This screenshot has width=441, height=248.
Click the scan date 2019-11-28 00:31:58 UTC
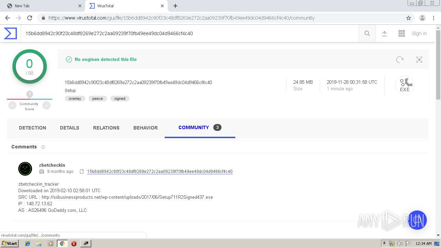click(352, 82)
